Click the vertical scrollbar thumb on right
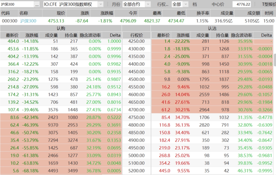The height and width of the screenshot is (175, 276). (274, 60)
